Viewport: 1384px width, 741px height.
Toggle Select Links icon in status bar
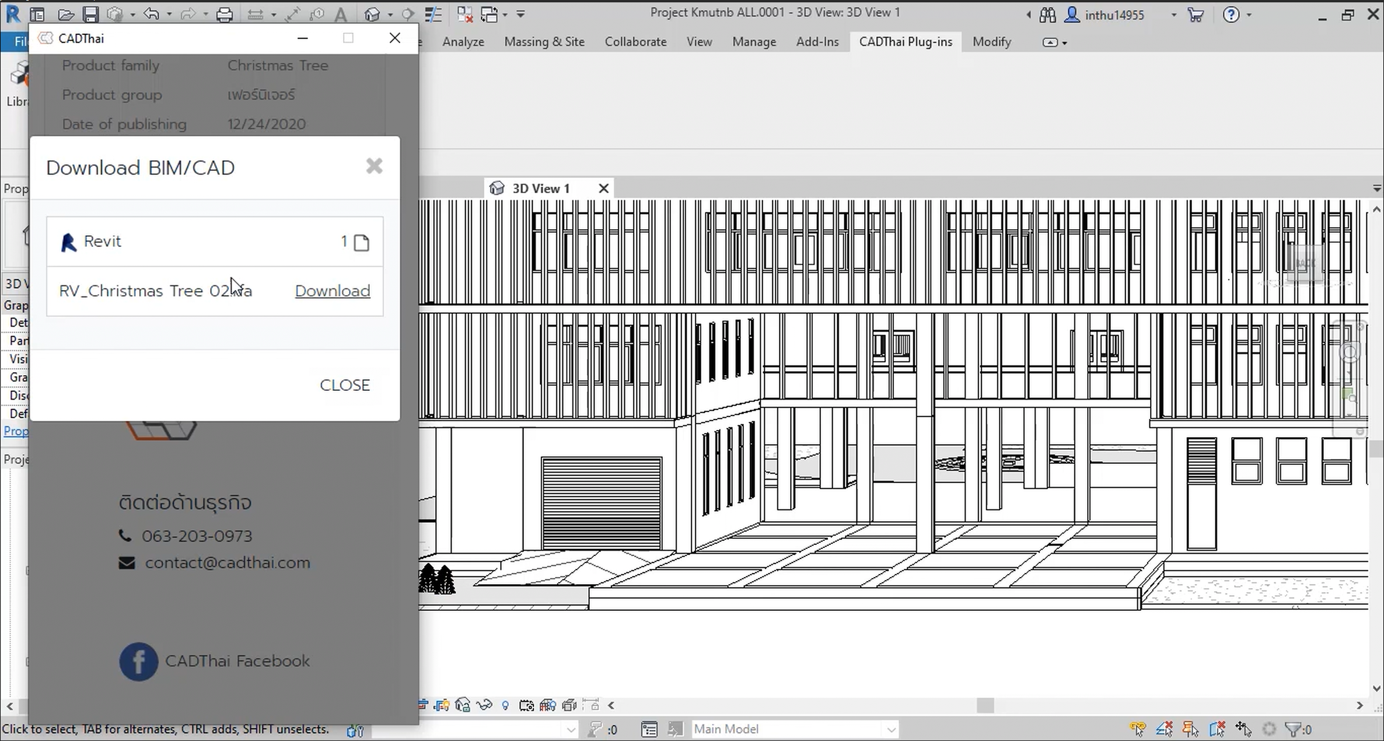tap(1138, 729)
